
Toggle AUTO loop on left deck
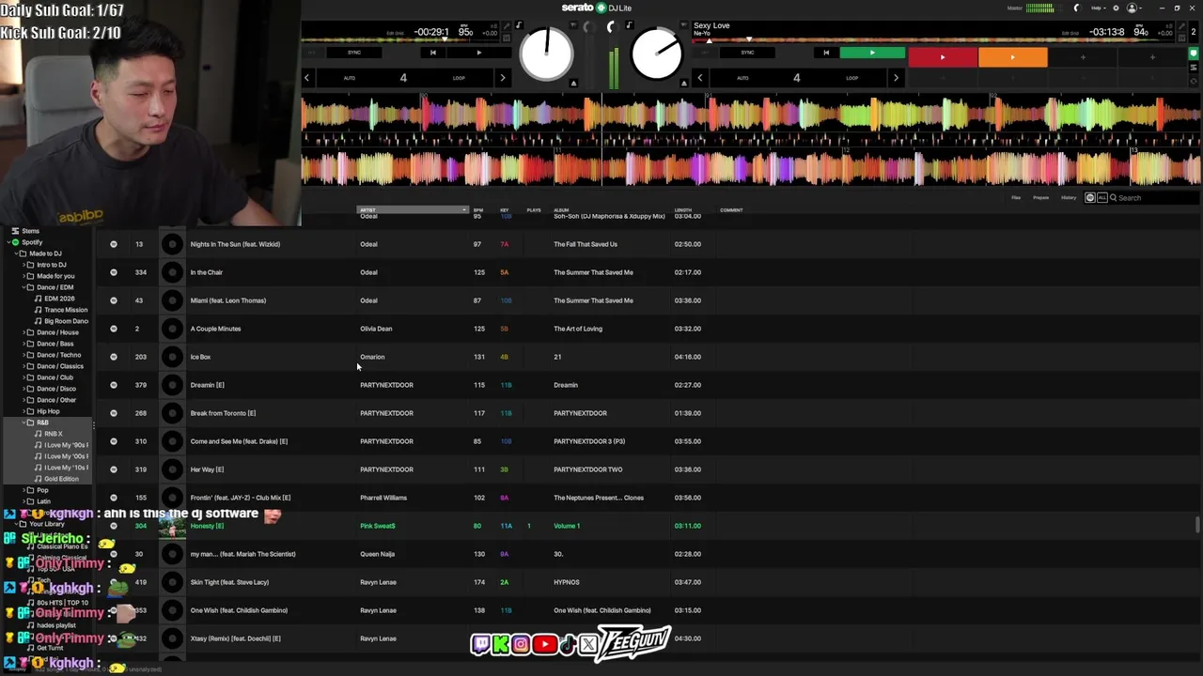350,78
